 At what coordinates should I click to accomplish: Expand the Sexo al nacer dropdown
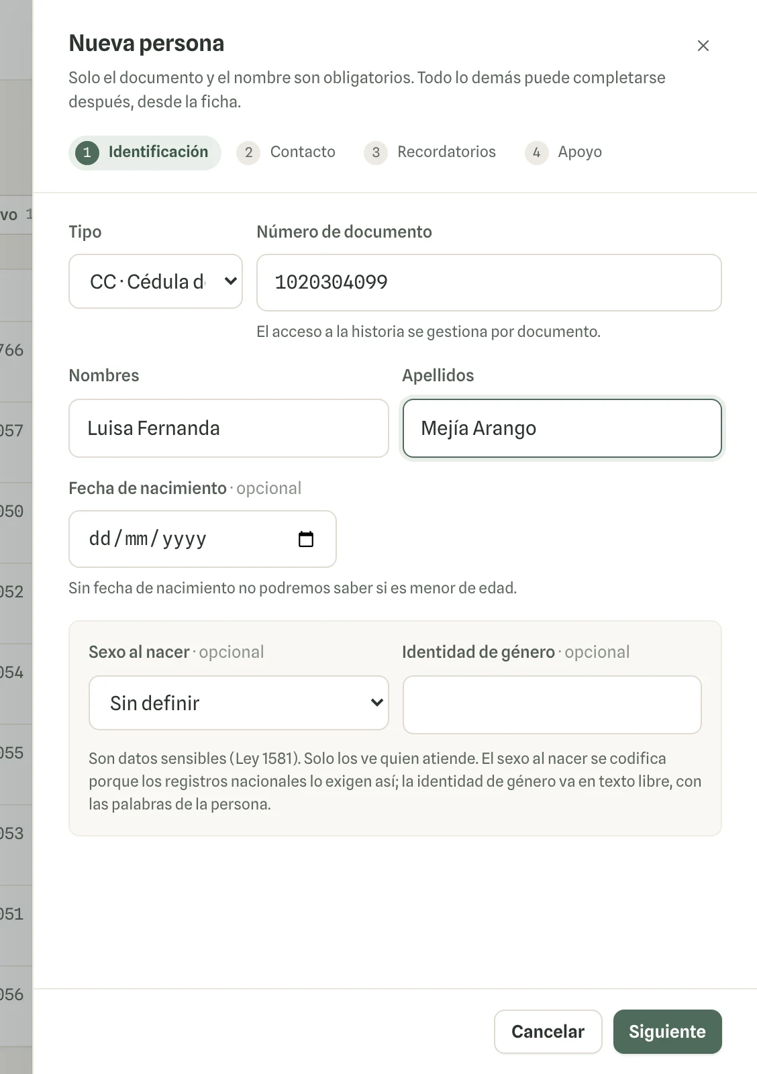pos(239,703)
